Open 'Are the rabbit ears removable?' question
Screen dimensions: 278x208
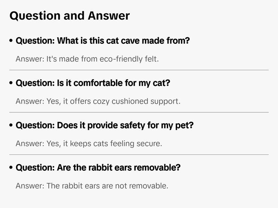[98, 168]
